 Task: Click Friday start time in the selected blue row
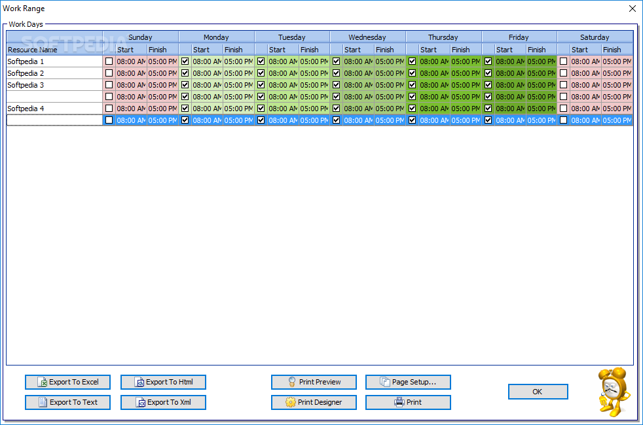click(510, 120)
